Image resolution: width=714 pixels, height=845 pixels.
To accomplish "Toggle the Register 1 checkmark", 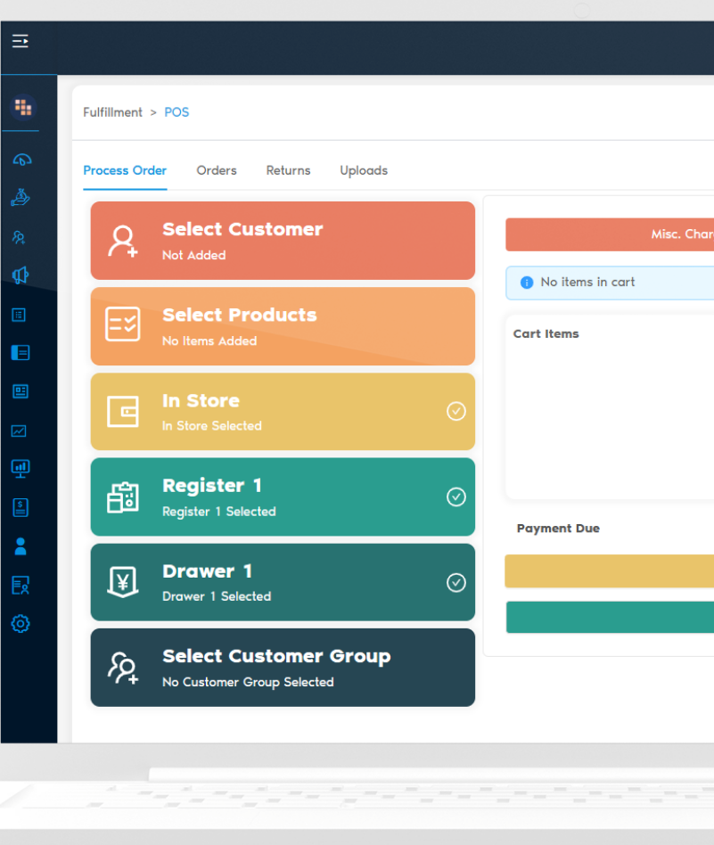I will pos(455,496).
